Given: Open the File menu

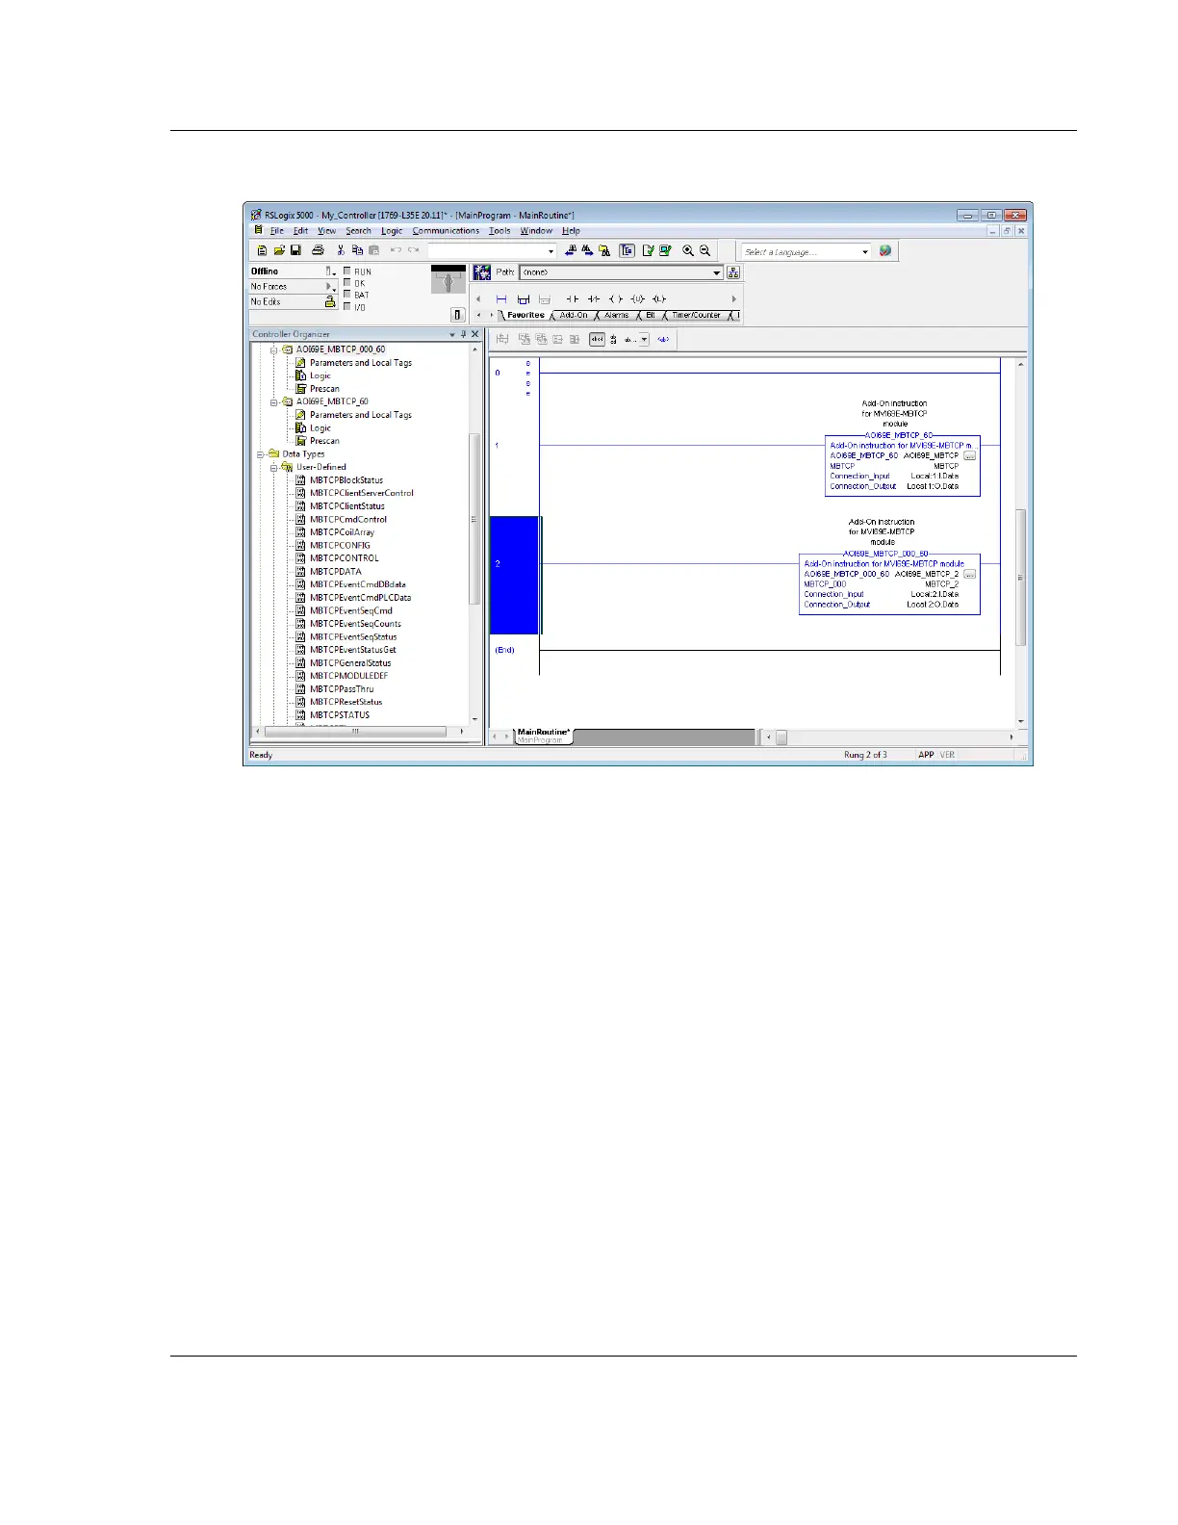Looking at the screenshot, I should coord(277,231).
